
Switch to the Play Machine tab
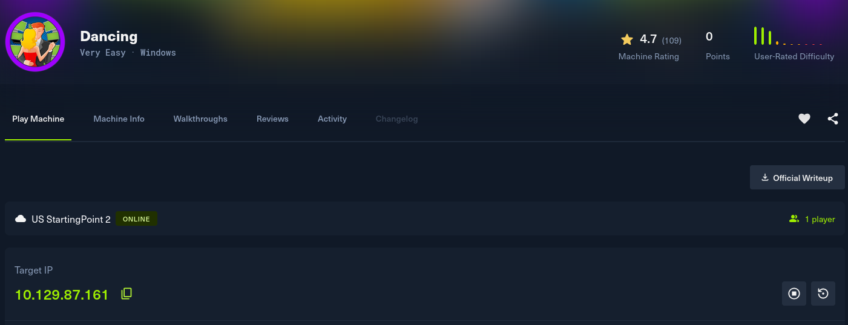pyautogui.click(x=38, y=119)
